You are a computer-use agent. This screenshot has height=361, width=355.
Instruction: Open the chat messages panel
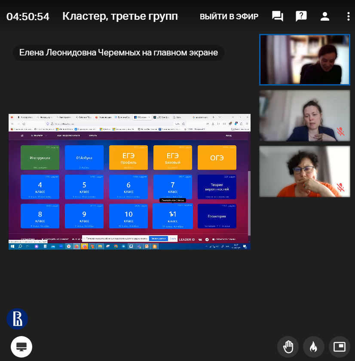[278, 17]
